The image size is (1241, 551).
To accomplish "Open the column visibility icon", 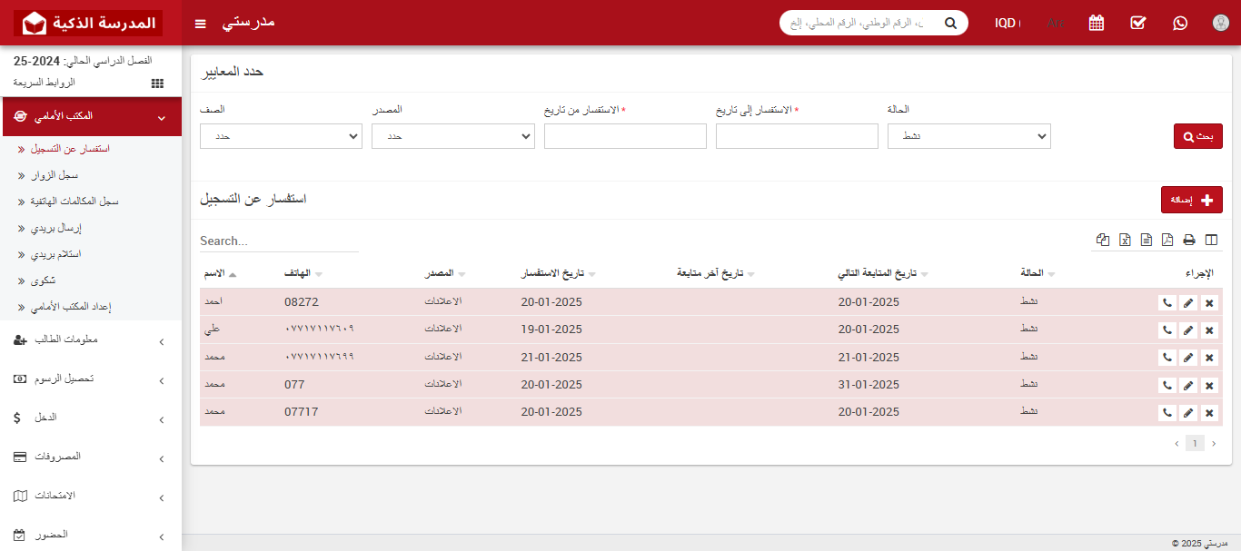I will tap(1211, 240).
